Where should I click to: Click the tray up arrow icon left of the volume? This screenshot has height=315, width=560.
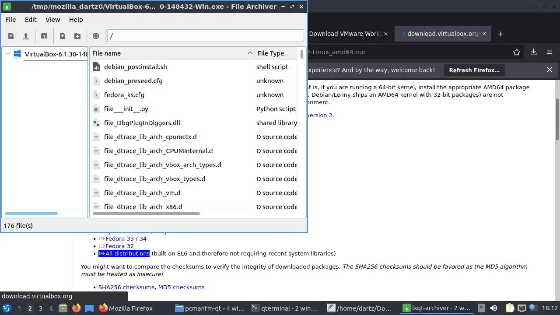[x=481, y=308]
